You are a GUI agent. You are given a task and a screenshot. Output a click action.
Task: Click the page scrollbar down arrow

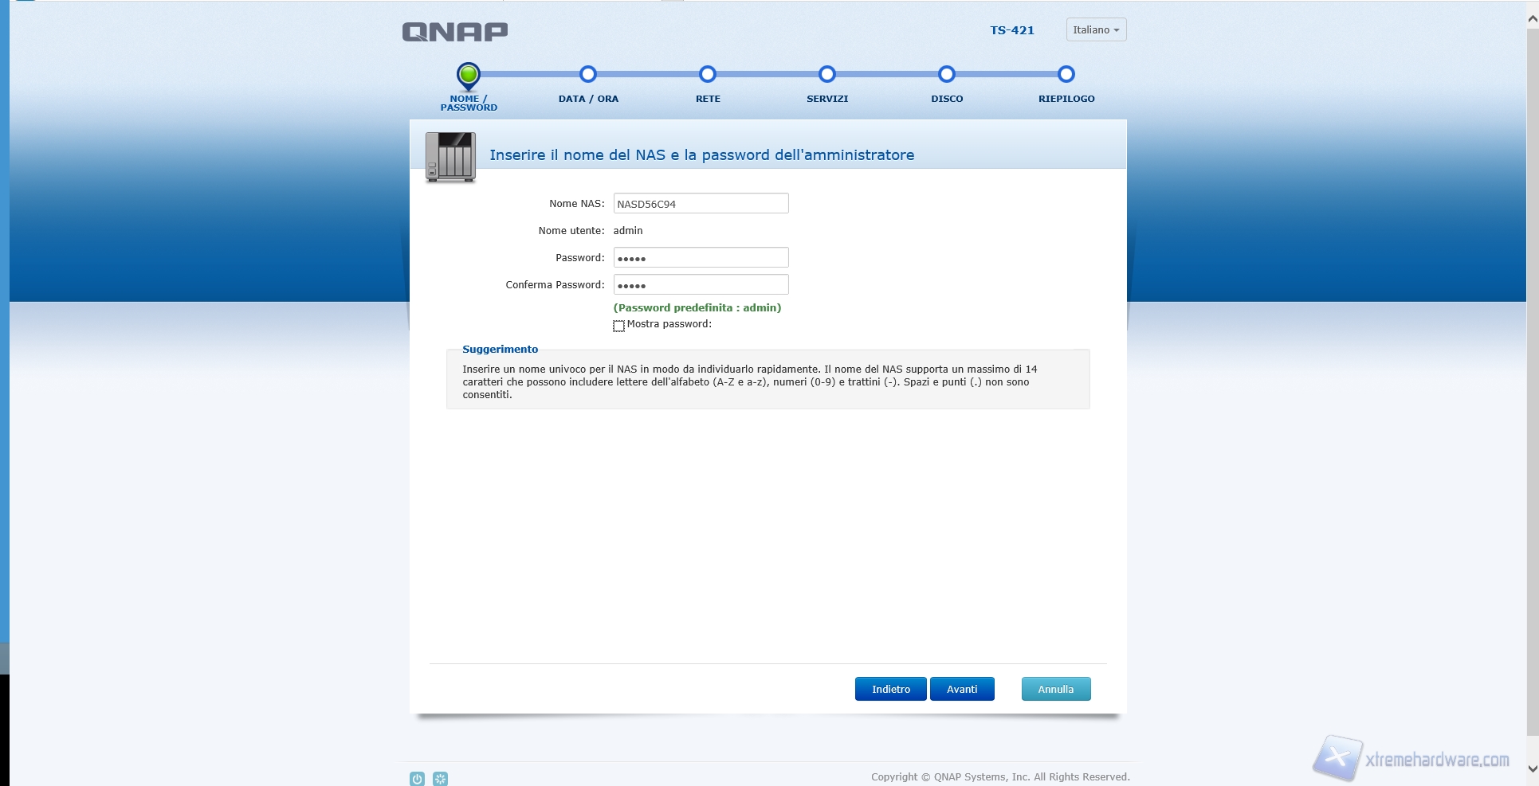pos(1532,769)
